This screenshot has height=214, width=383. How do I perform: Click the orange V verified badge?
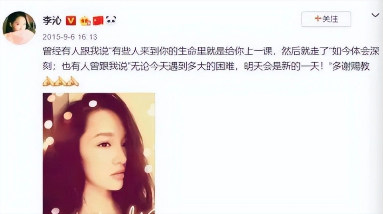point(71,20)
